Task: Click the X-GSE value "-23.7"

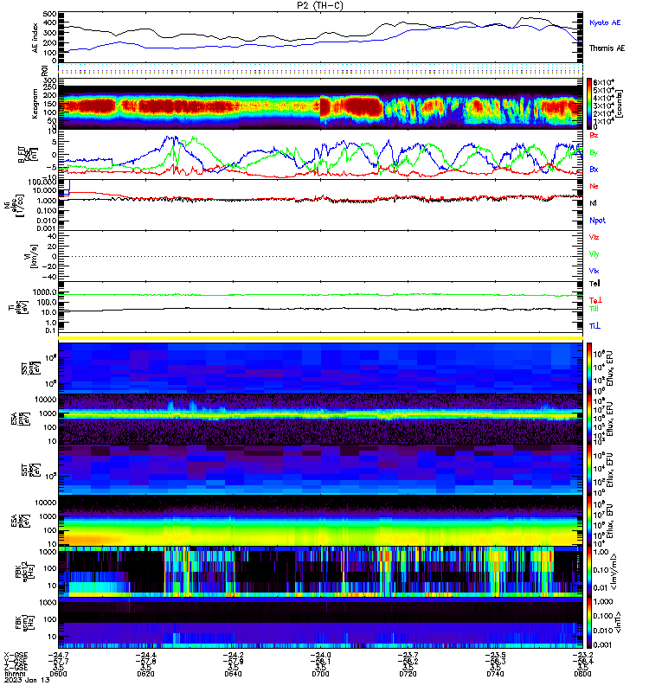Action: tap(408, 655)
